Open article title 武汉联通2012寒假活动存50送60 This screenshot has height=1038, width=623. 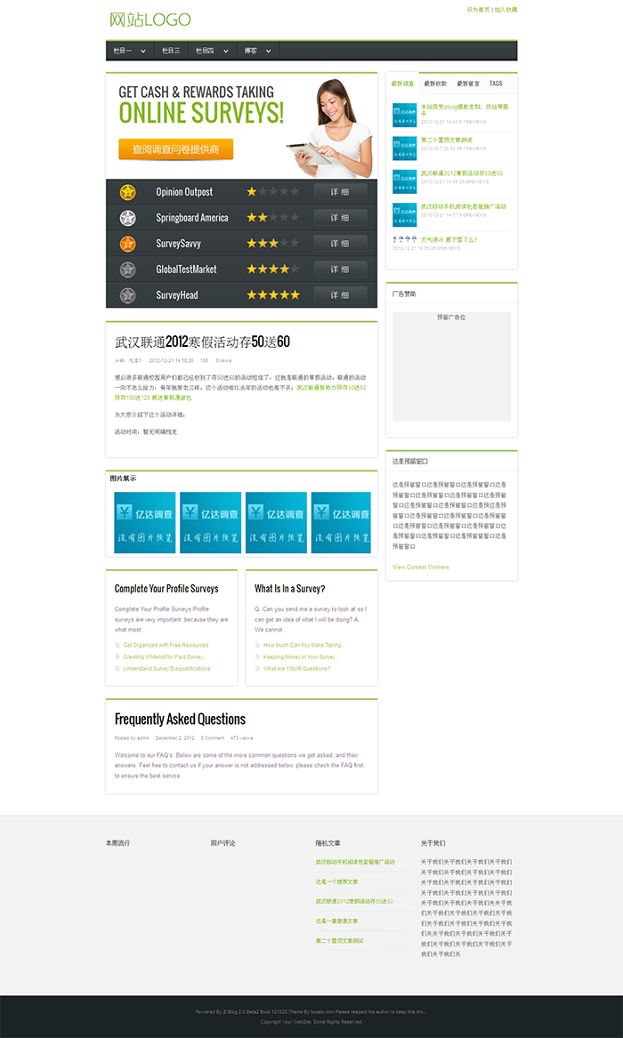click(x=203, y=342)
